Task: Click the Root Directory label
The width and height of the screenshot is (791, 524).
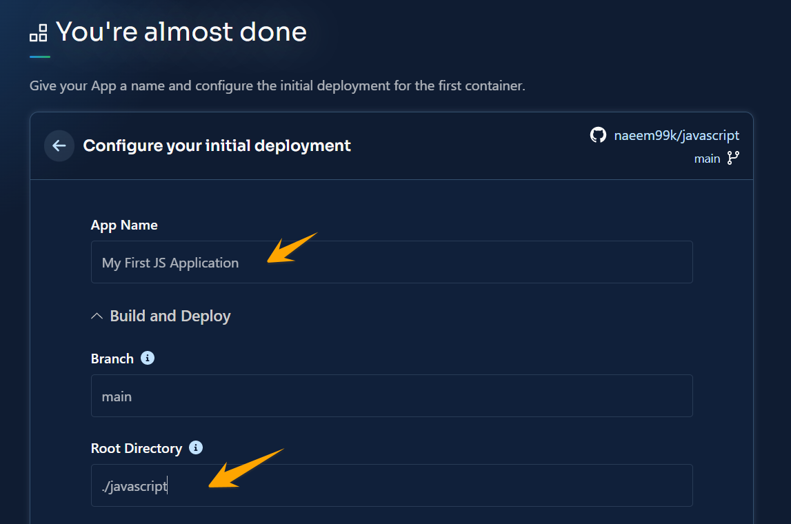Action: point(137,448)
